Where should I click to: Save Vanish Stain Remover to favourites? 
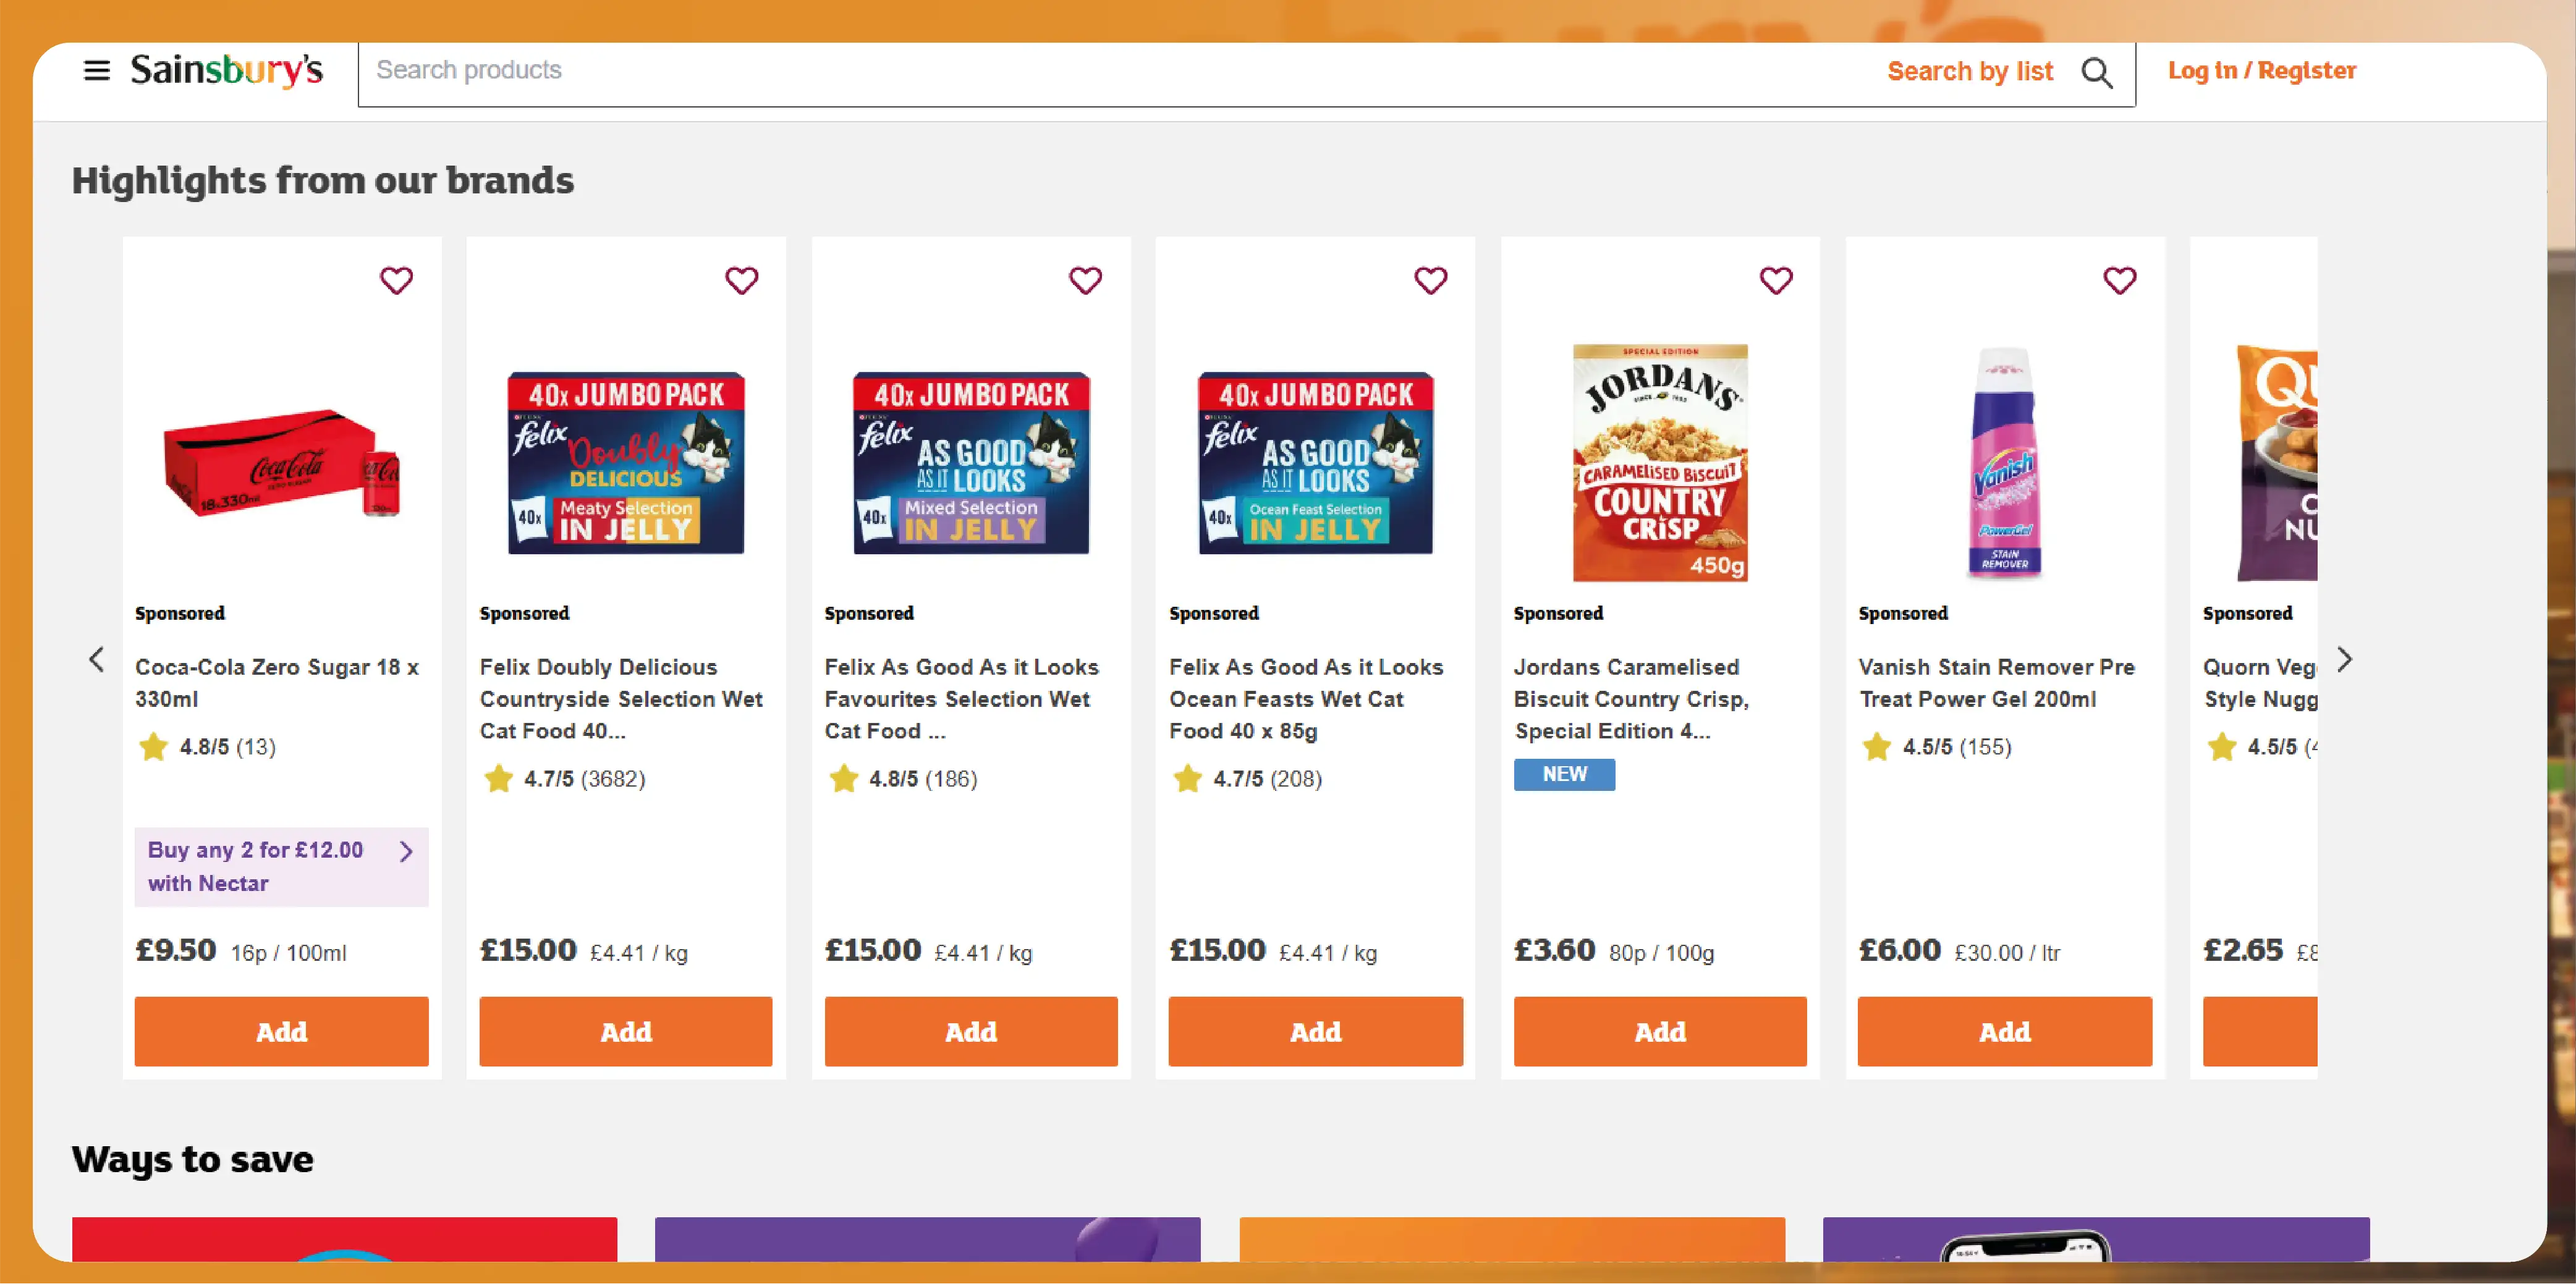click(2119, 281)
